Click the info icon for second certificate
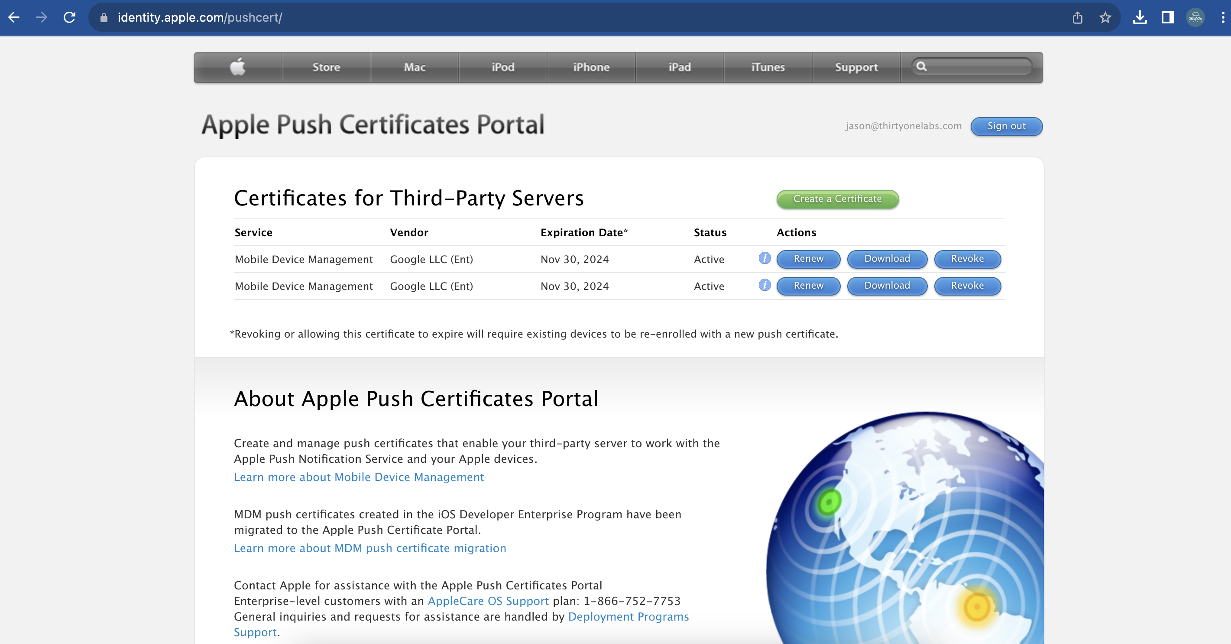The image size is (1231, 644). [765, 285]
